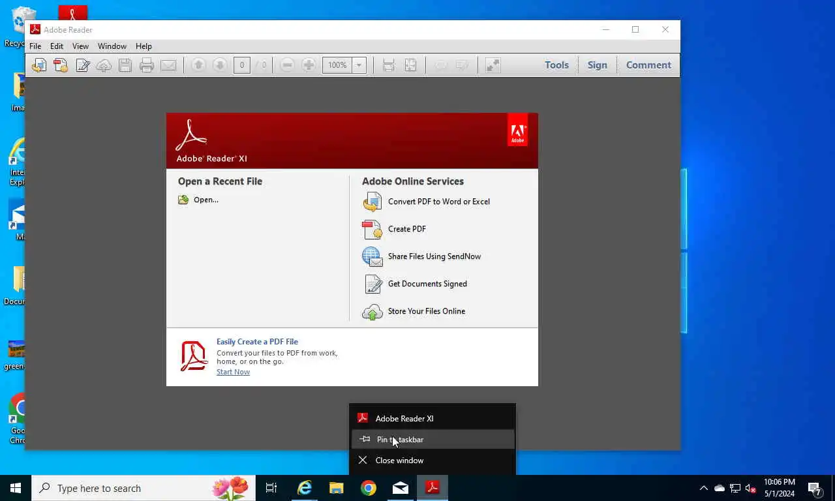Click the Store Your Files Online cloud icon
Screen dimensions: 835x501
(372, 312)
